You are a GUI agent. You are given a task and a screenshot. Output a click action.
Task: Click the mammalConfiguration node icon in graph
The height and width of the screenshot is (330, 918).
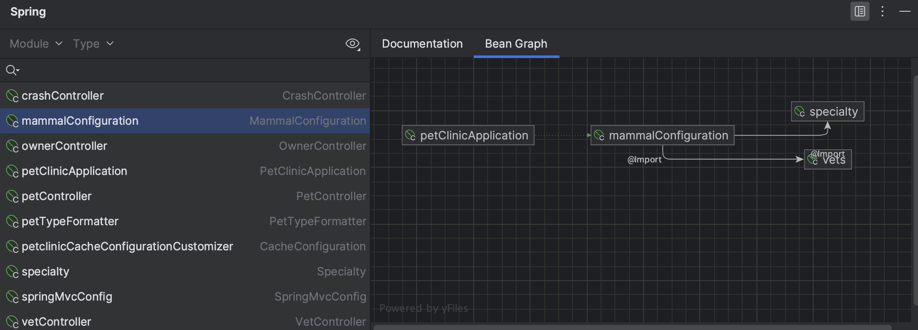599,136
